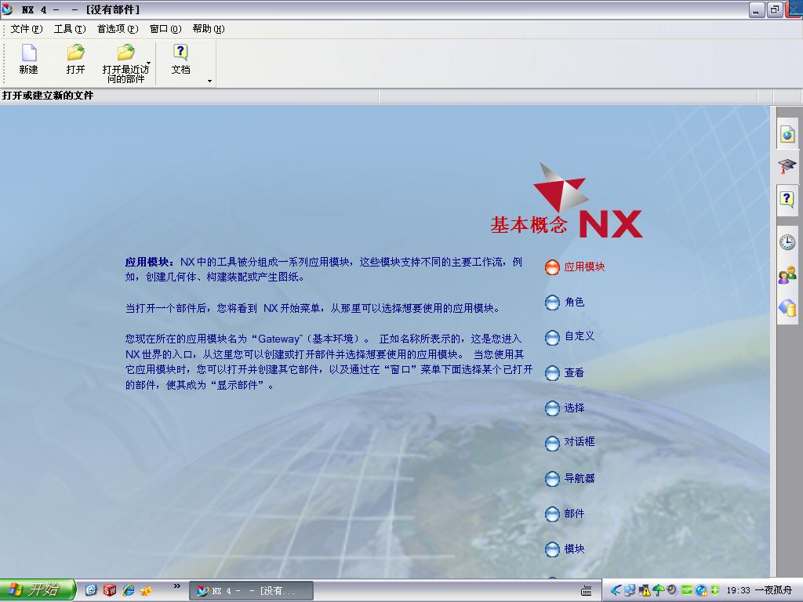Select the 导航器 topic bullet
This screenshot has width=803, height=602.
[x=552, y=479]
